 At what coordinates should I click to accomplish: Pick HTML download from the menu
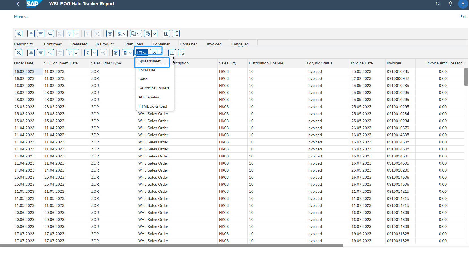[153, 106]
